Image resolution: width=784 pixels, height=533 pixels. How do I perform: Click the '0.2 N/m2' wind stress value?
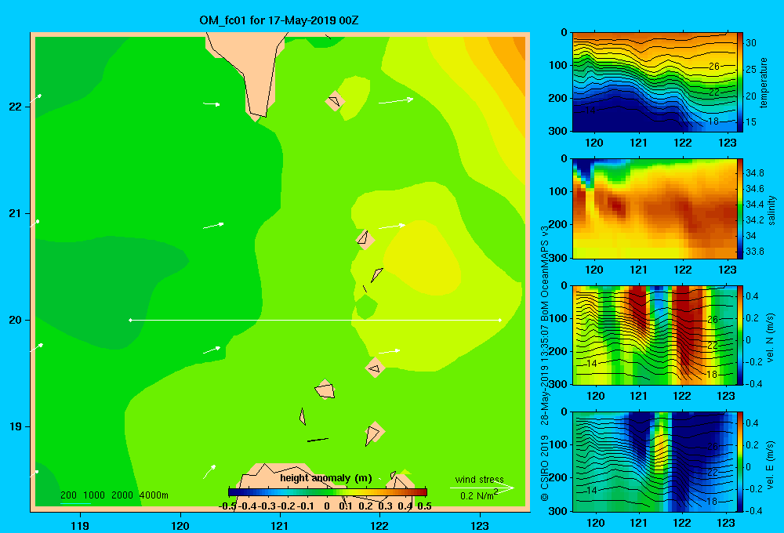478,495
